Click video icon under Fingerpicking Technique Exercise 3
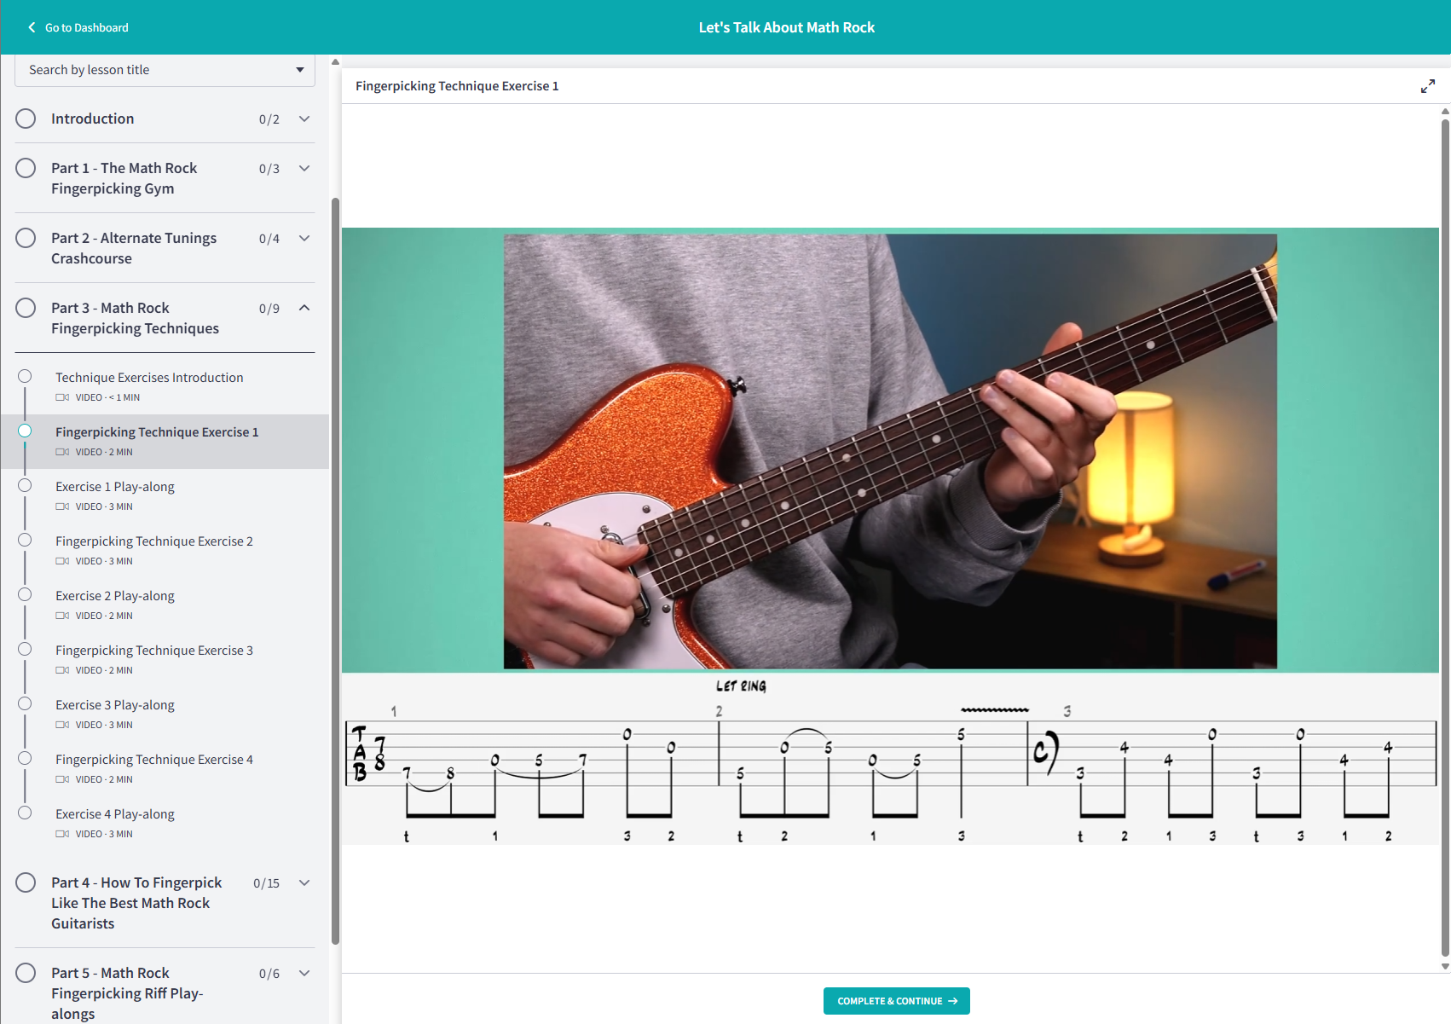Image resolution: width=1451 pixels, height=1024 pixels. 62,670
